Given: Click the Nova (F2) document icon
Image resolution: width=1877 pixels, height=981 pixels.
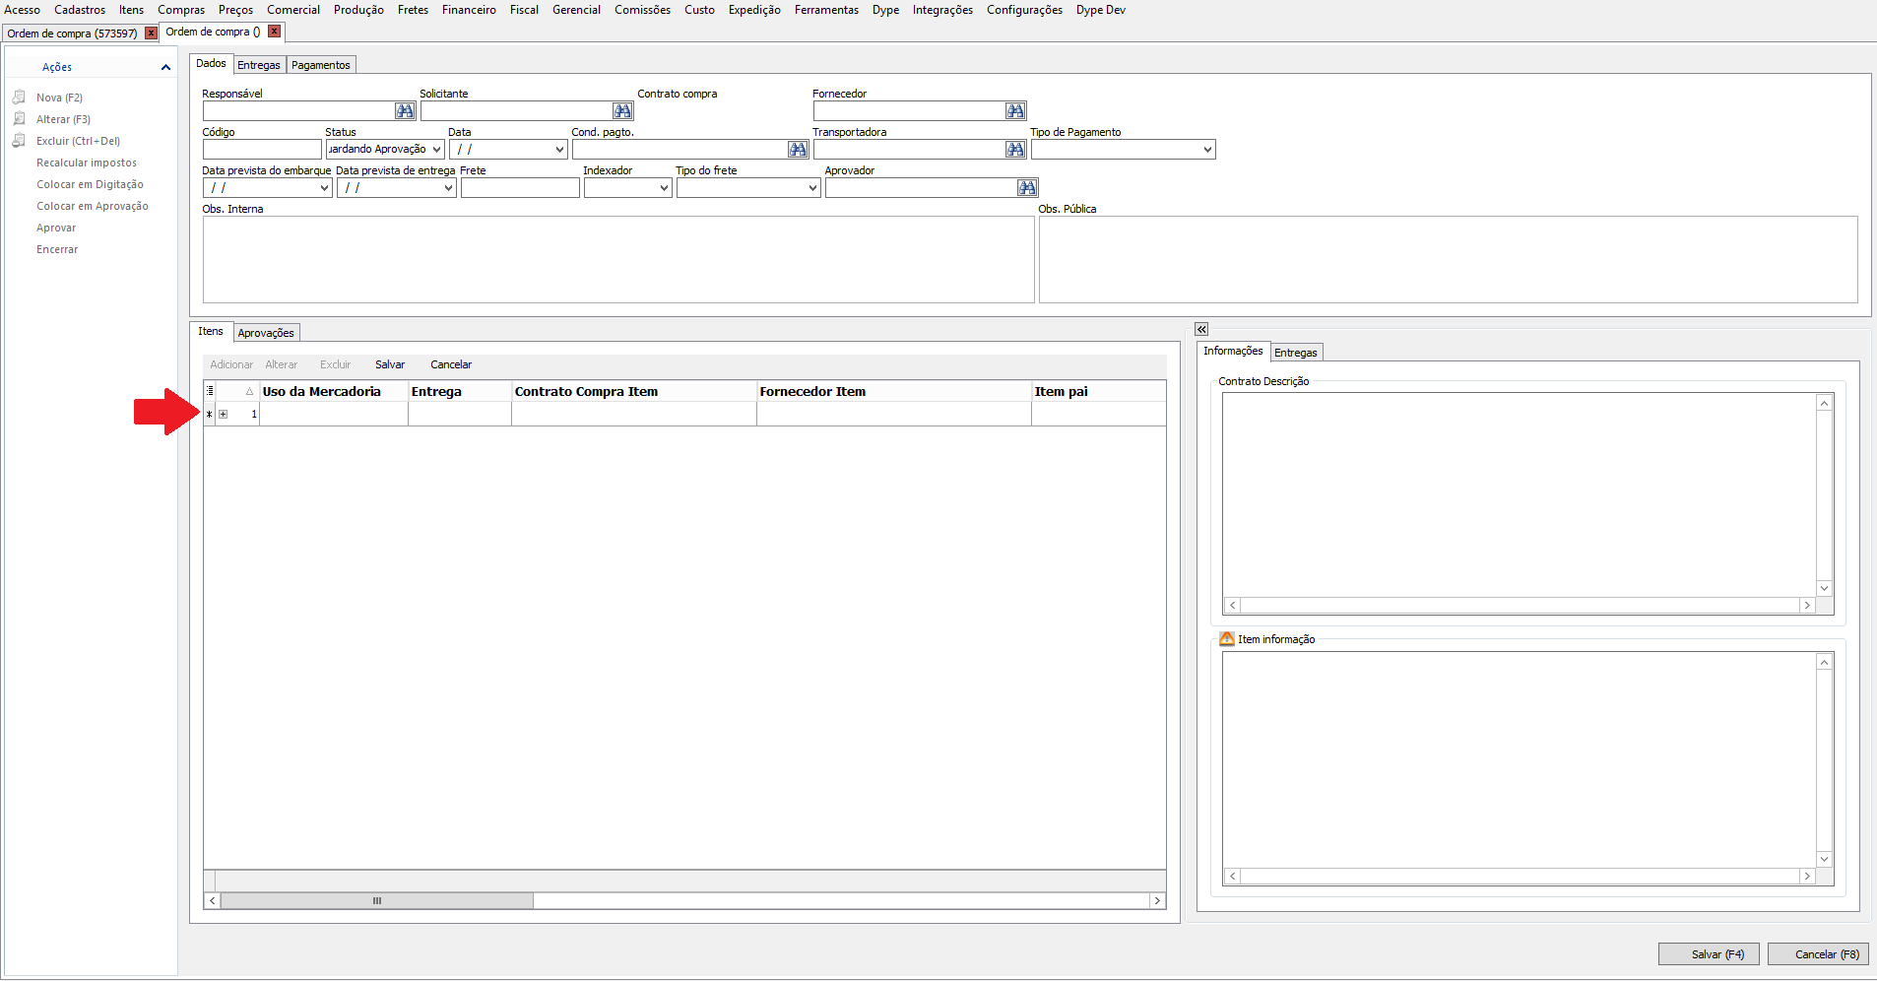Looking at the screenshot, I should pos(19,98).
